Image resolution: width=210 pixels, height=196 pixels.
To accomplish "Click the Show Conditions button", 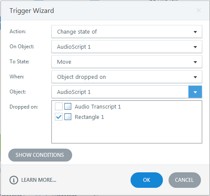I will [40, 155].
